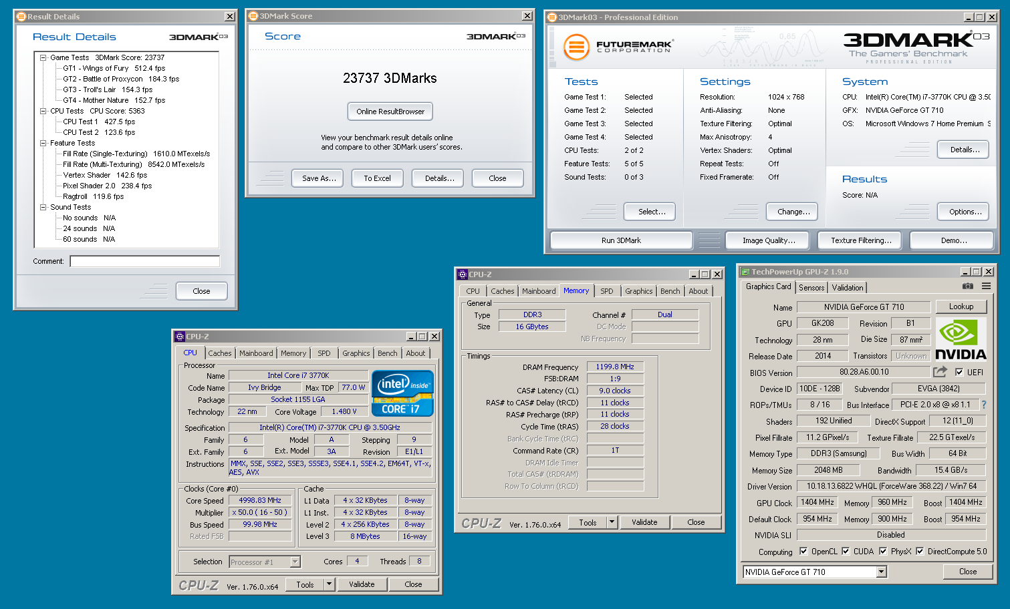Screen dimensions: 1010x609
Task: Click the Driver Version field in GPU-Z
Action: coord(891,486)
